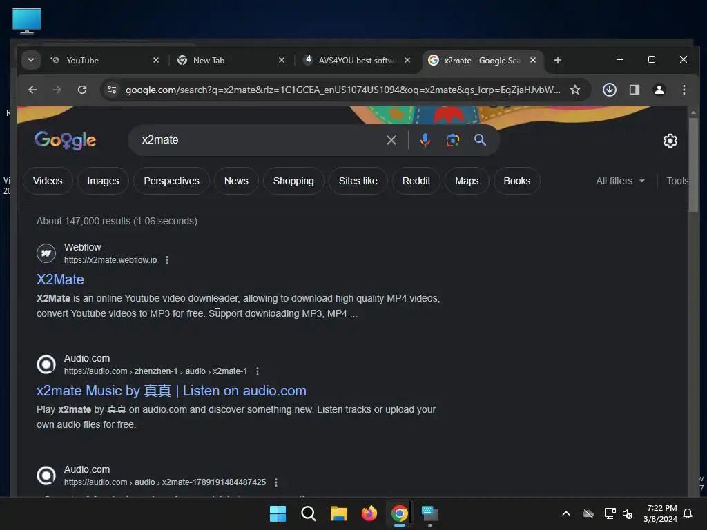Viewport: 707px width, 530px height.
Task: Click the address bar URL
Action: click(x=342, y=90)
